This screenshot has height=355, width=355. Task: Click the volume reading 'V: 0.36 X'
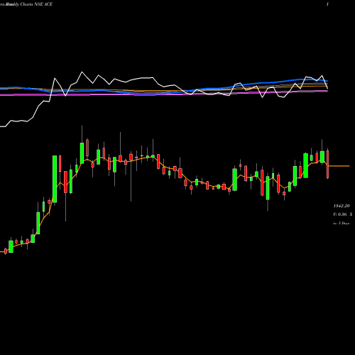[x=343, y=214]
